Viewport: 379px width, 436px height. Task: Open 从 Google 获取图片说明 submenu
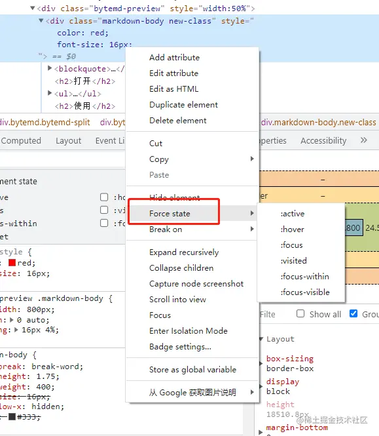(x=192, y=392)
